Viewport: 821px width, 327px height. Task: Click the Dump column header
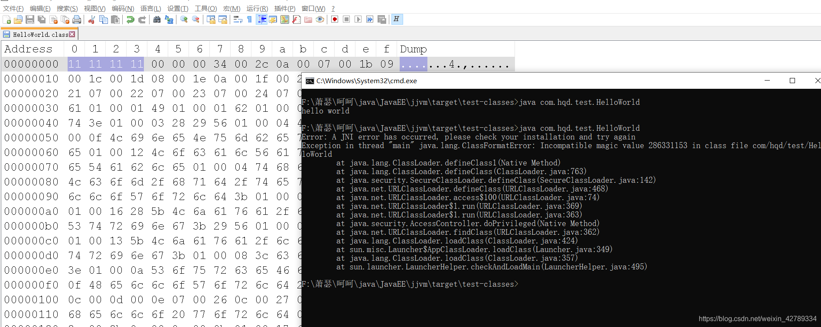[414, 49]
